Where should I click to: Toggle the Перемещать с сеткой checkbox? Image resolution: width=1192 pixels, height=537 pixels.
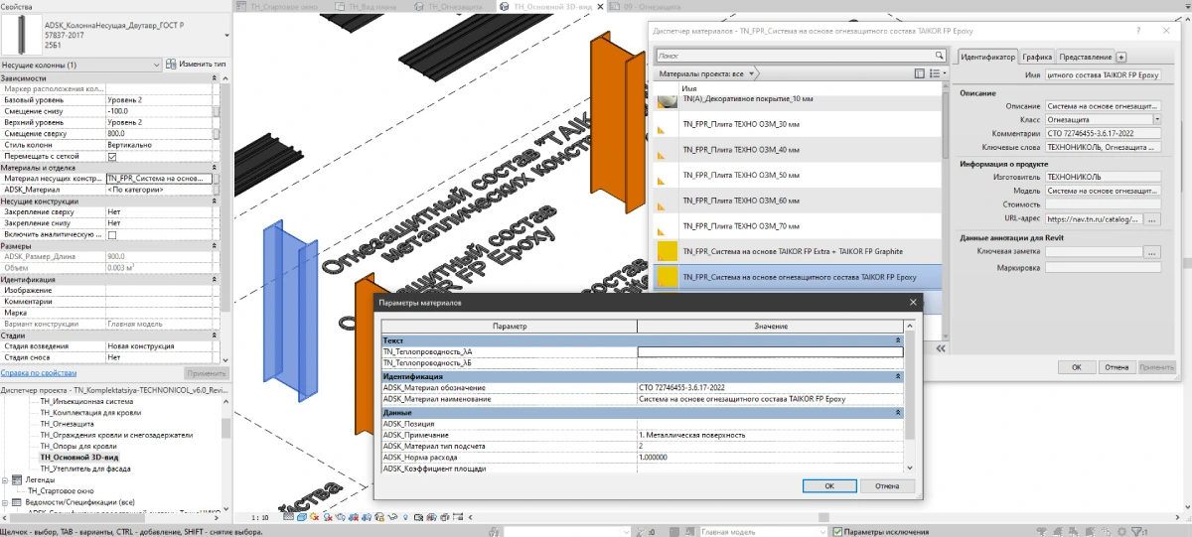coord(111,157)
